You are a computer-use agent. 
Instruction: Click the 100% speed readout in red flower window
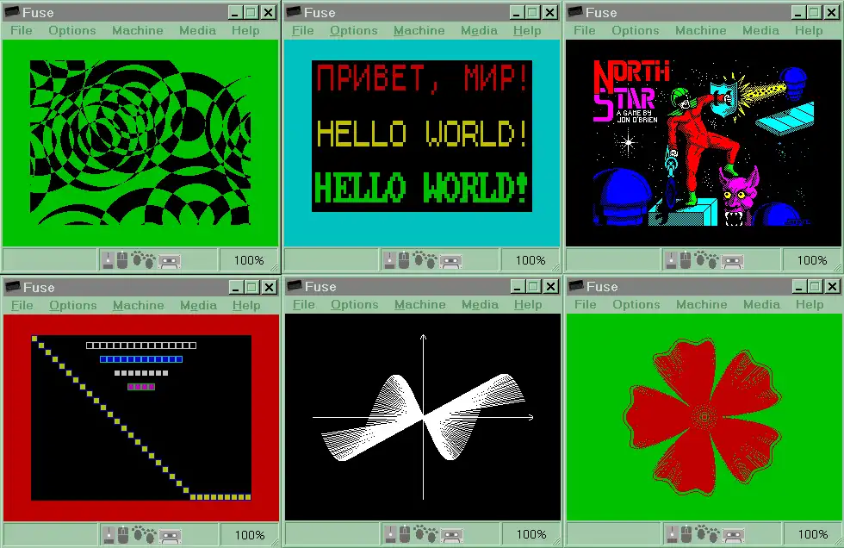click(x=813, y=534)
